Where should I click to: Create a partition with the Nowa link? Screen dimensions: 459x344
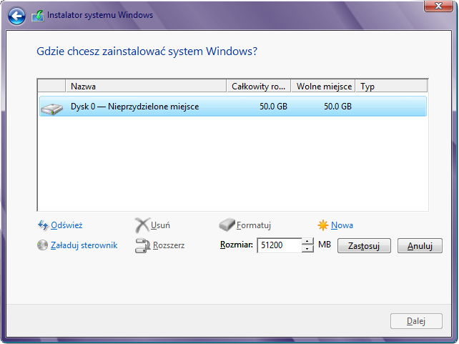pos(342,225)
